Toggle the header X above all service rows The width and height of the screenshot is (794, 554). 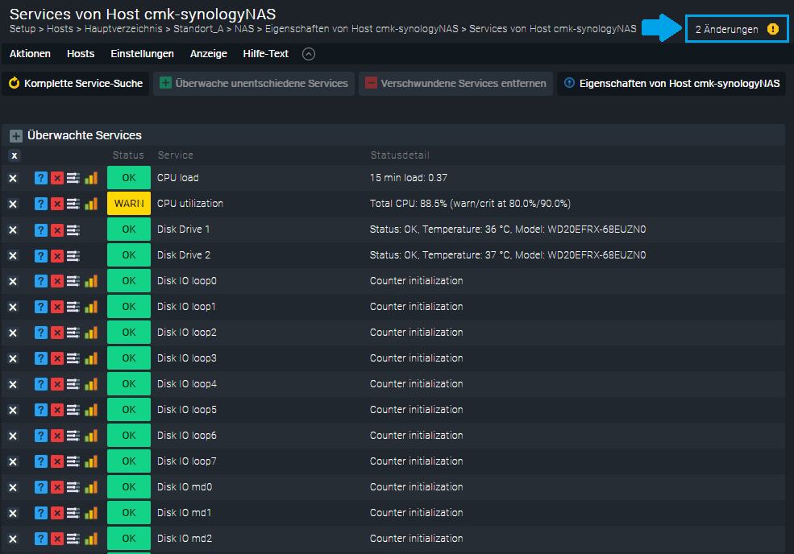pyautogui.click(x=15, y=155)
